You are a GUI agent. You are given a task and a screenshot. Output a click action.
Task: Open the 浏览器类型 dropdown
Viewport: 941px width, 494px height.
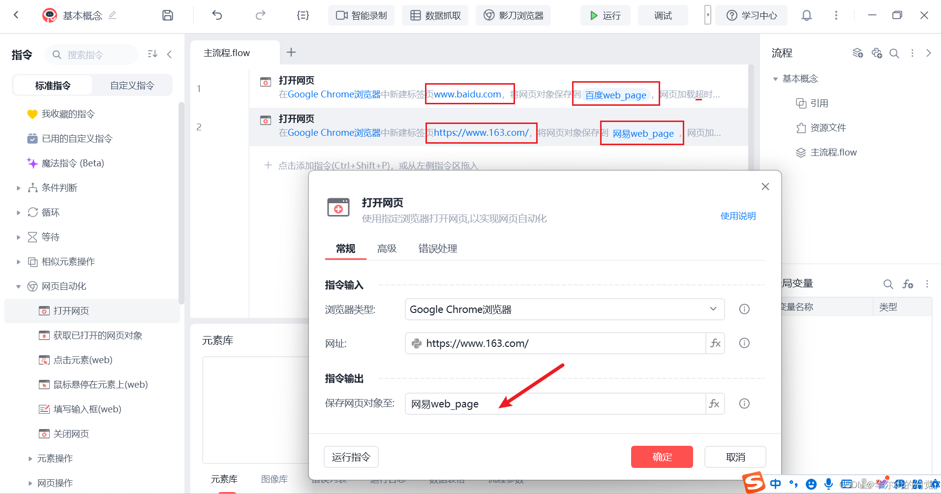[565, 309]
